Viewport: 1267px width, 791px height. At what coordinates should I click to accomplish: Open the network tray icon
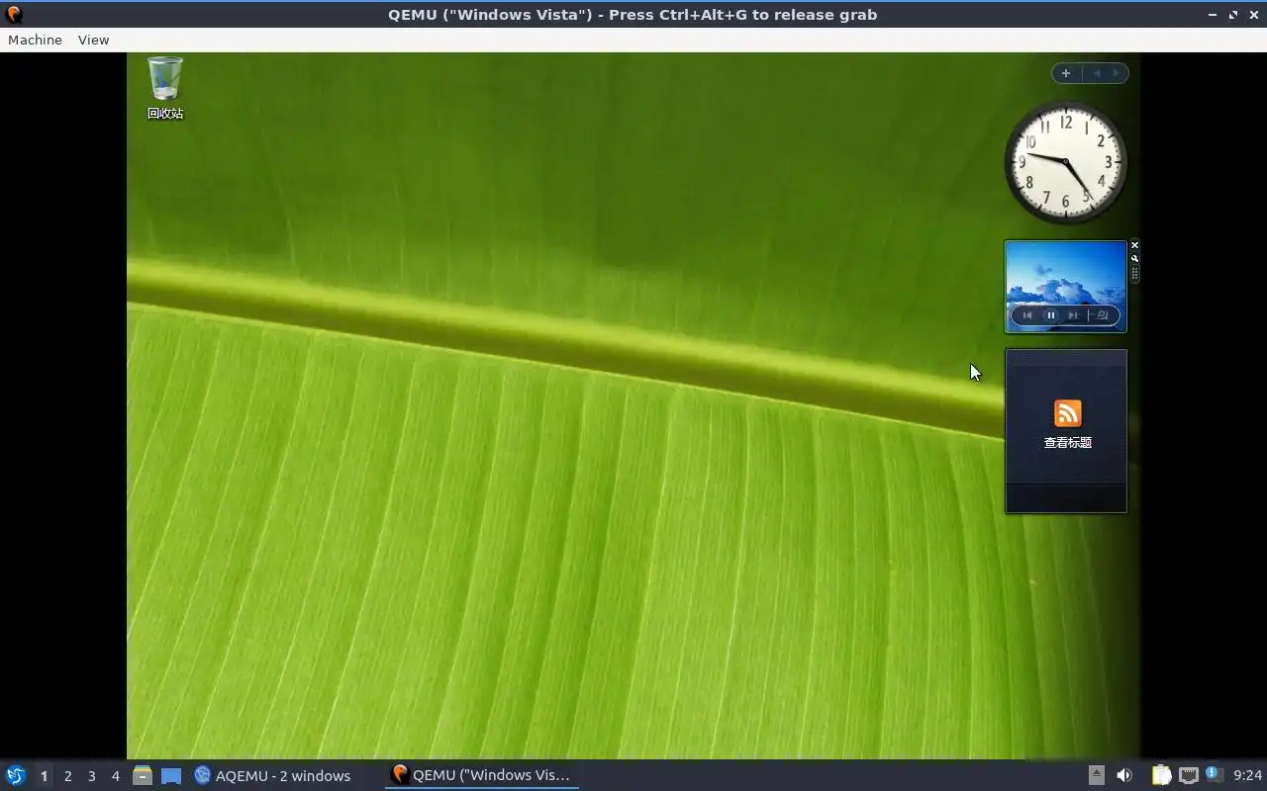(x=1189, y=775)
